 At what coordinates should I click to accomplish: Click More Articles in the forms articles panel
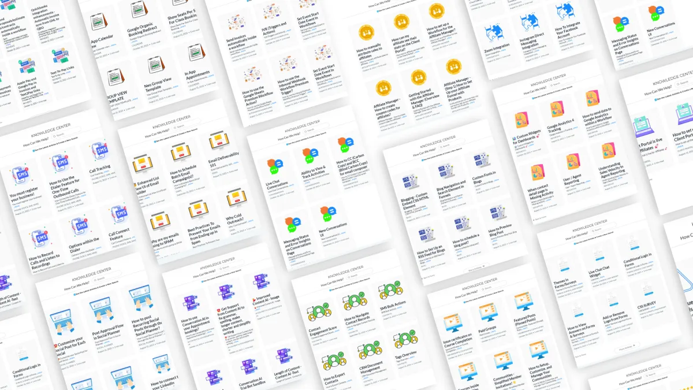pos(627,347)
